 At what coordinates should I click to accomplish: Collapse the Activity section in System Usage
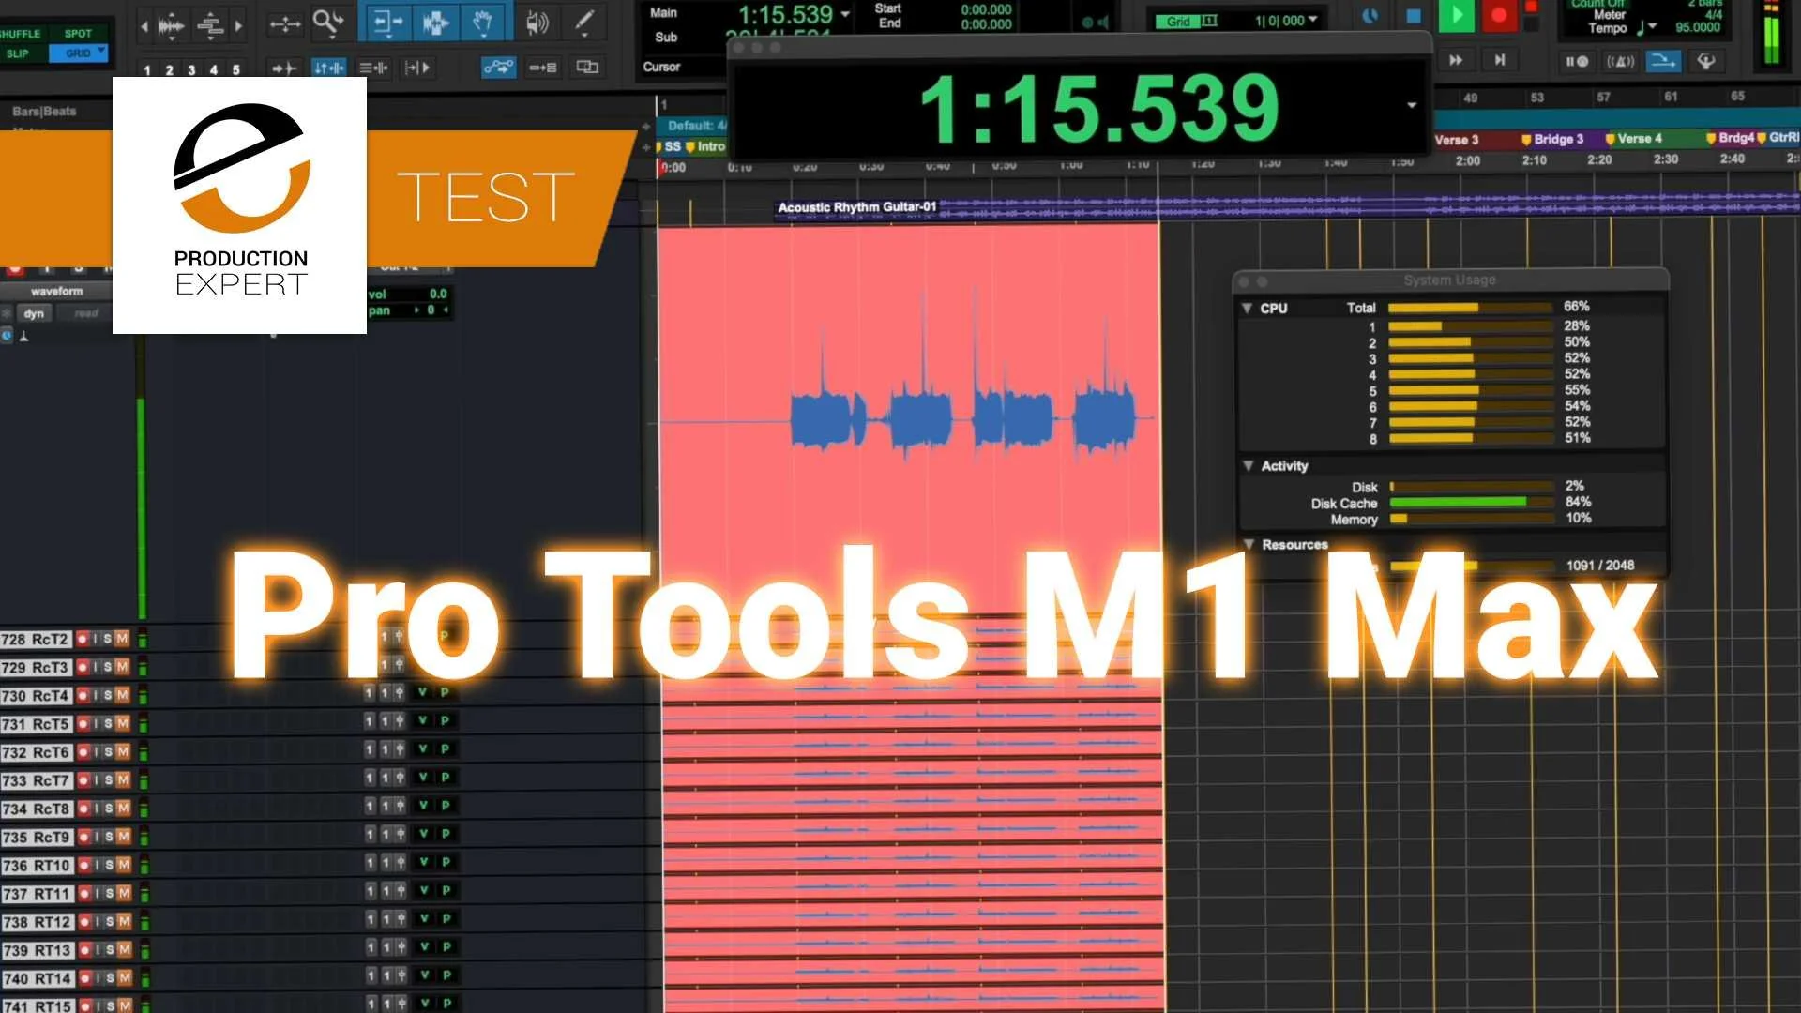click(1248, 465)
